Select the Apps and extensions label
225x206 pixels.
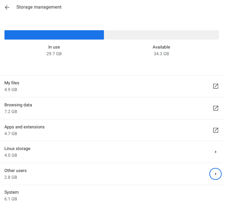[25, 127]
